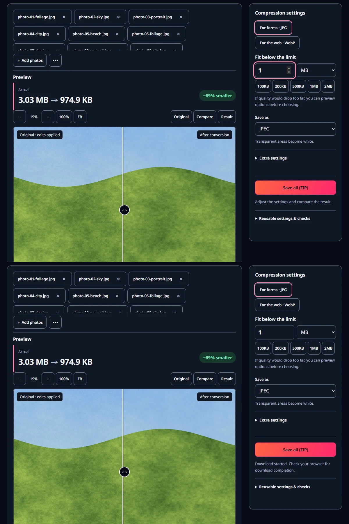Switch to Compare view in the upper preview
349x524 pixels.
point(205,117)
